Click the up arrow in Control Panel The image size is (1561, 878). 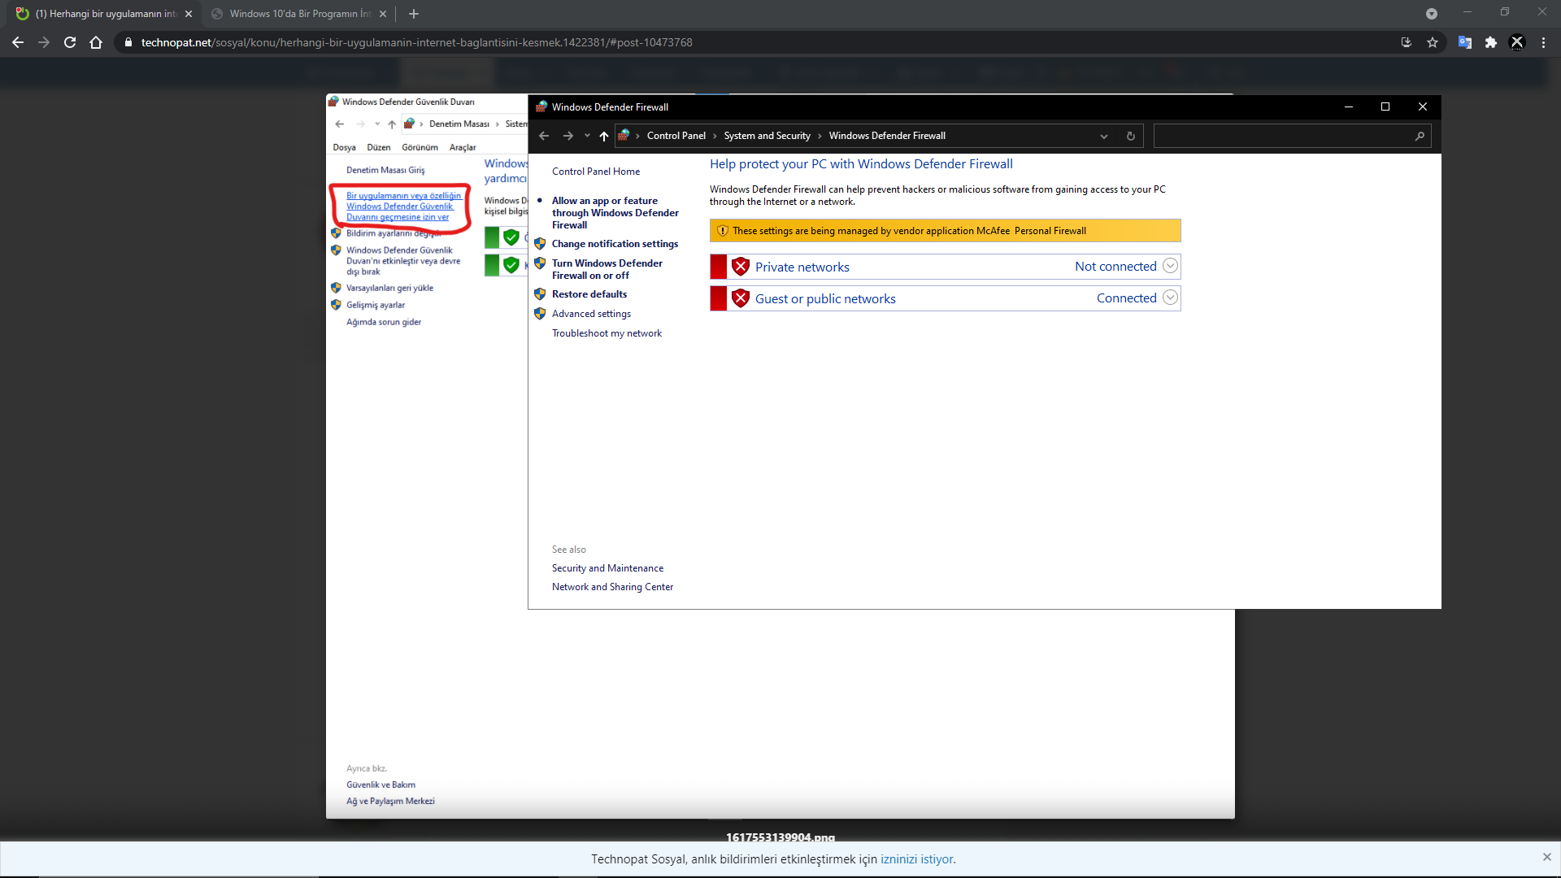603,136
